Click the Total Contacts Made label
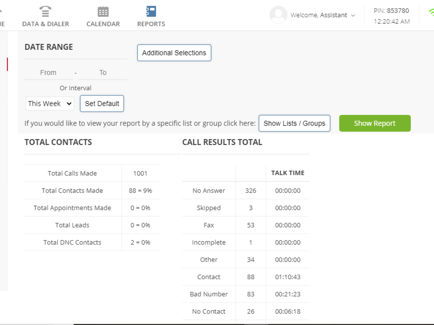This screenshot has height=325, width=434. pyautogui.click(x=72, y=190)
